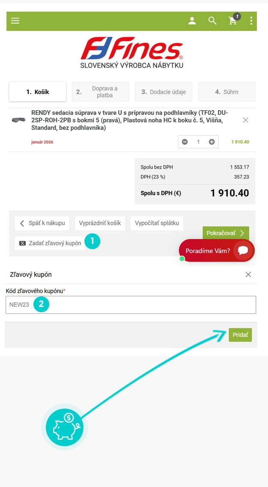Viewport: 268px width, 487px height.
Task: Select the Dodacie údaje step
Action: click(x=164, y=92)
